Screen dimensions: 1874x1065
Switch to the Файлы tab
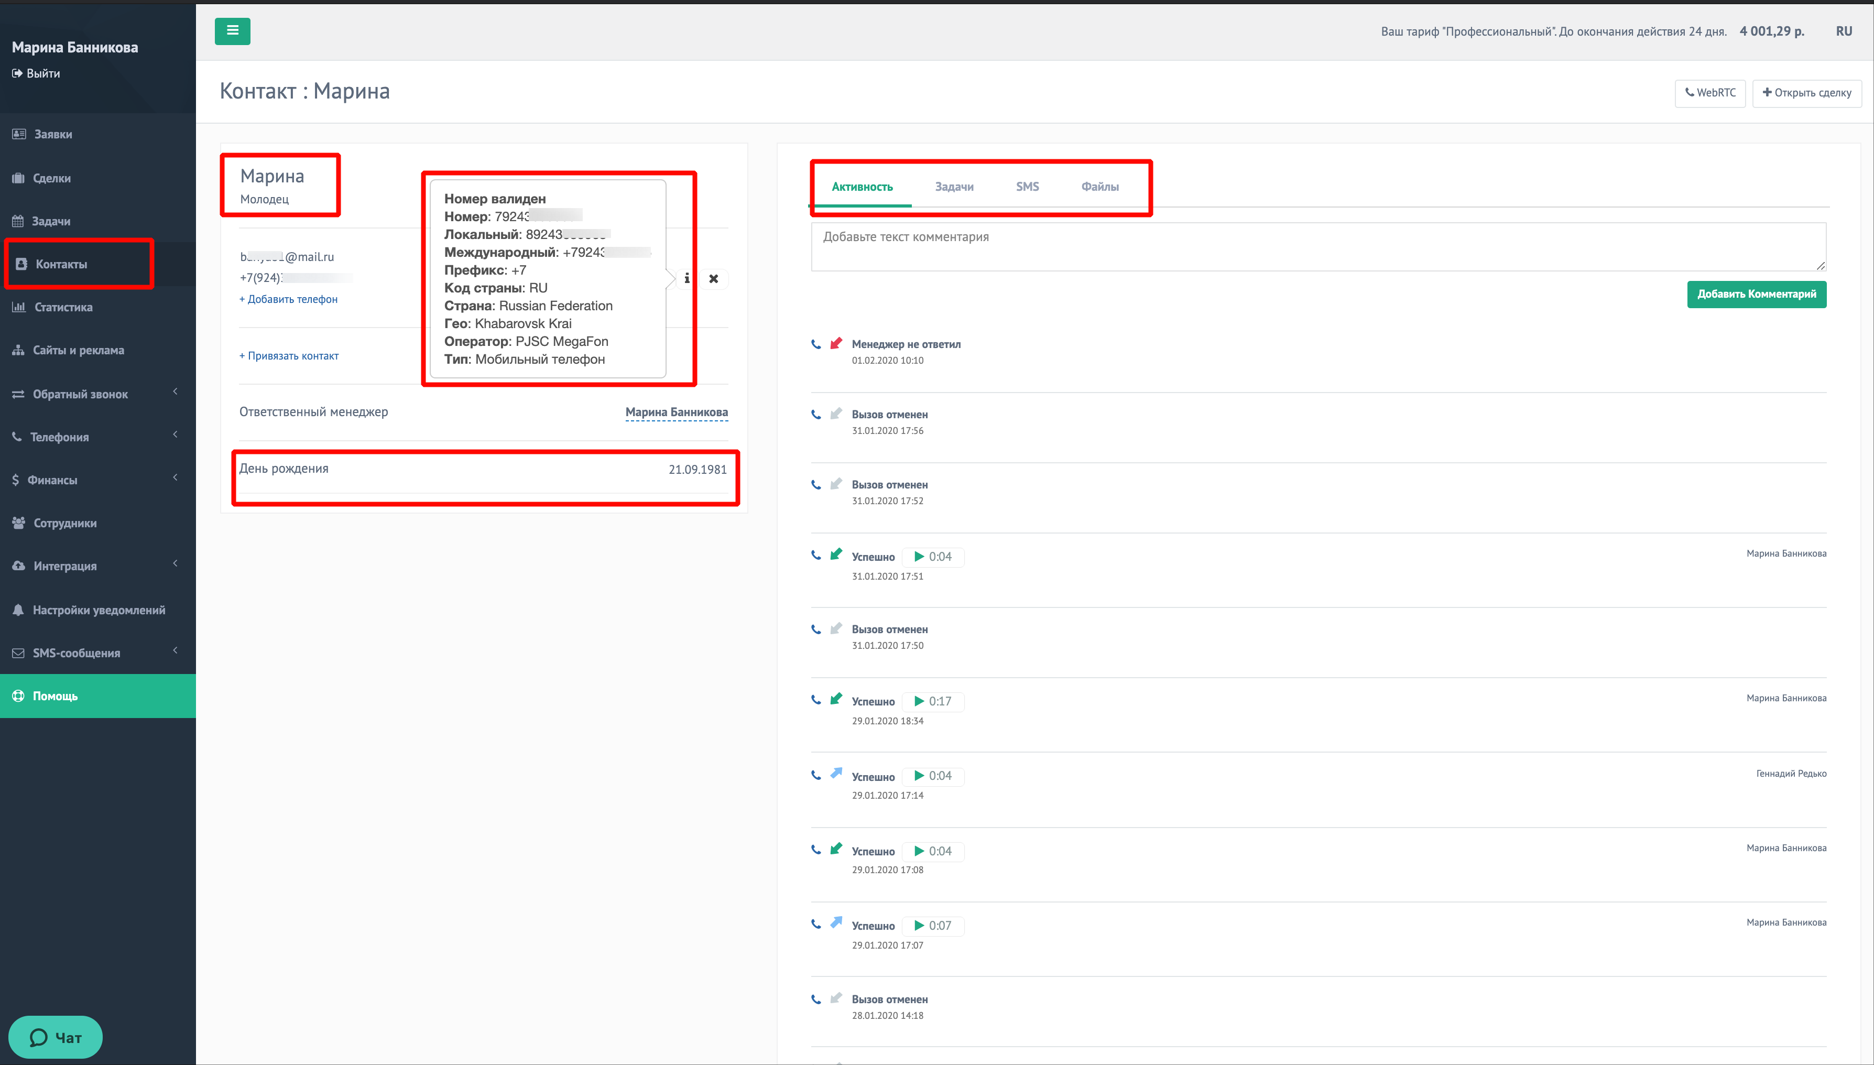pos(1099,187)
